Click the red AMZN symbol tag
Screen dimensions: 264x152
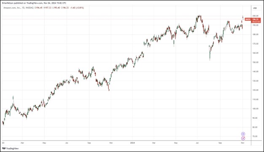[248, 19]
